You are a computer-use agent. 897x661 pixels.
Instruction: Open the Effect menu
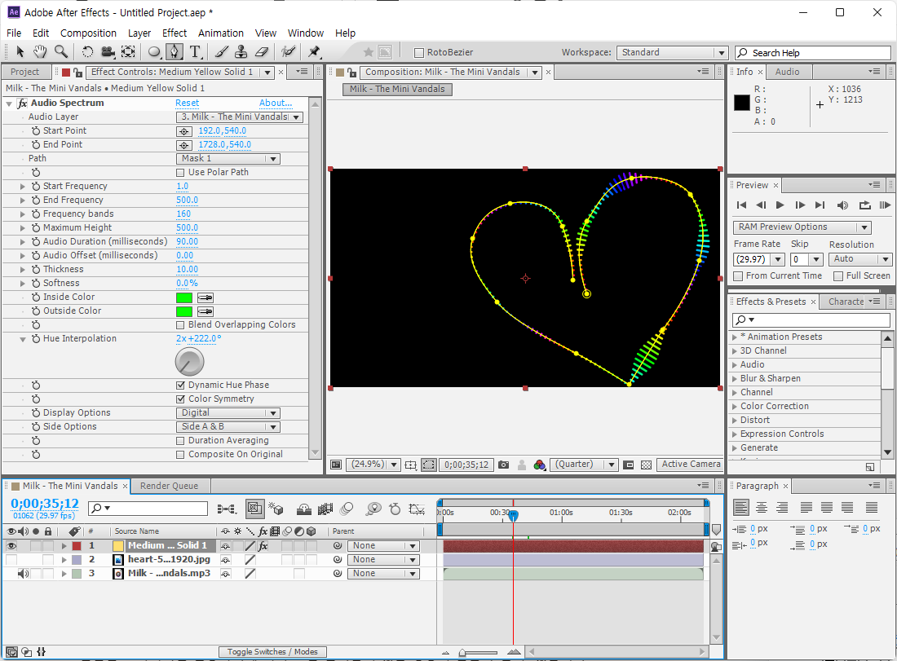[174, 33]
